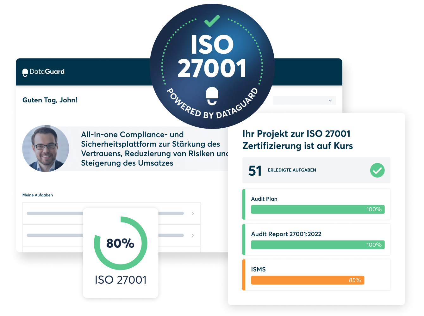Screen dimensions: 424x316
Task: Select the Meine Aufgaben section label
Action: [38, 195]
